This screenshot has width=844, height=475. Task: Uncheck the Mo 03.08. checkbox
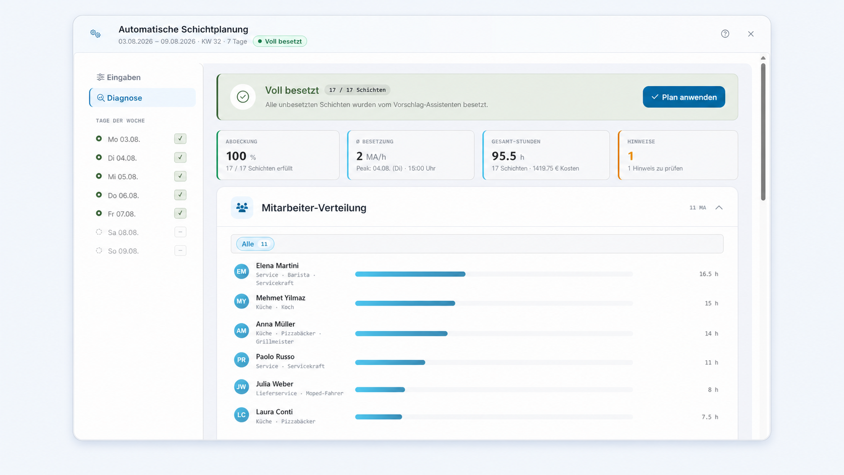[x=180, y=138]
